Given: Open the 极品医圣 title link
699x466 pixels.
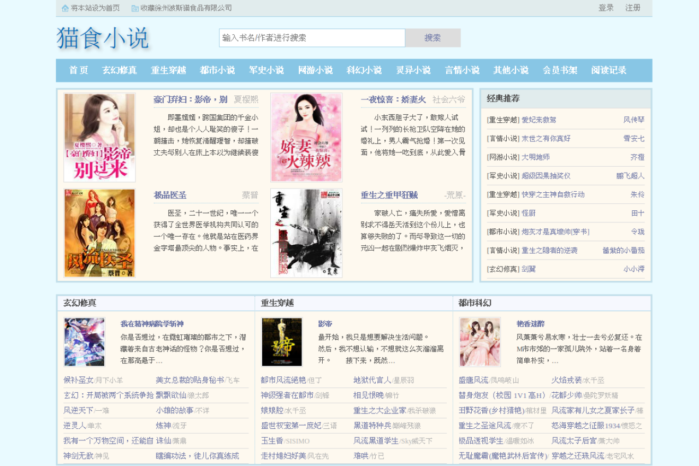Looking at the screenshot, I should [x=170, y=196].
